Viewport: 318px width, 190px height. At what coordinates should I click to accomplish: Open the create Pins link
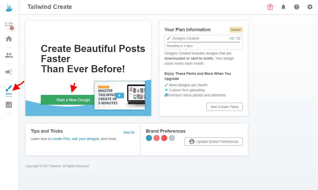(61, 139)
